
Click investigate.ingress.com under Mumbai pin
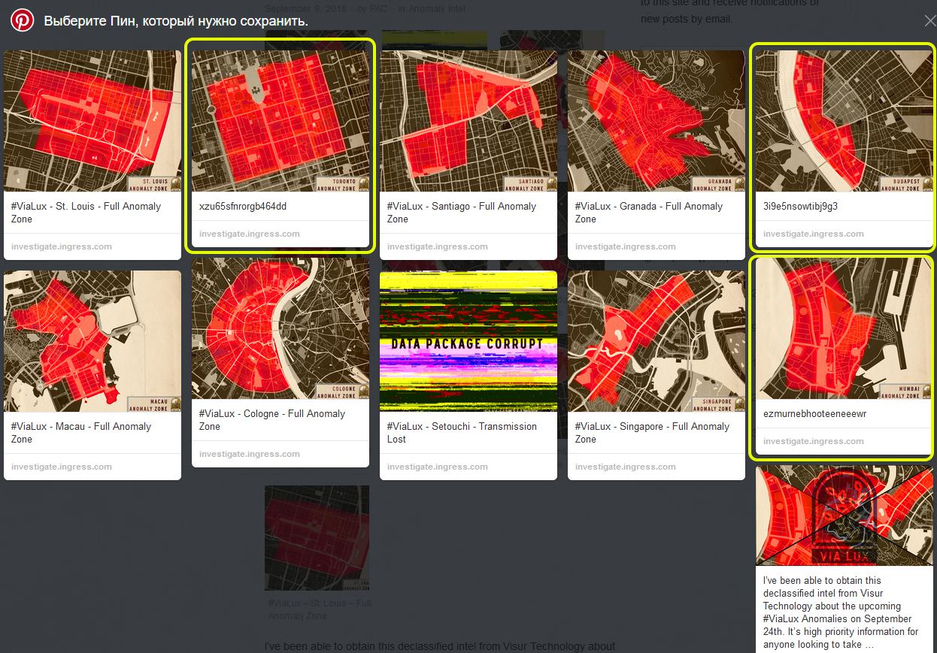[814, 441]
